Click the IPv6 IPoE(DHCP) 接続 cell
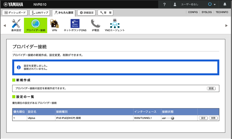Screen dimensions: 232x139 [x=94, y=118]
